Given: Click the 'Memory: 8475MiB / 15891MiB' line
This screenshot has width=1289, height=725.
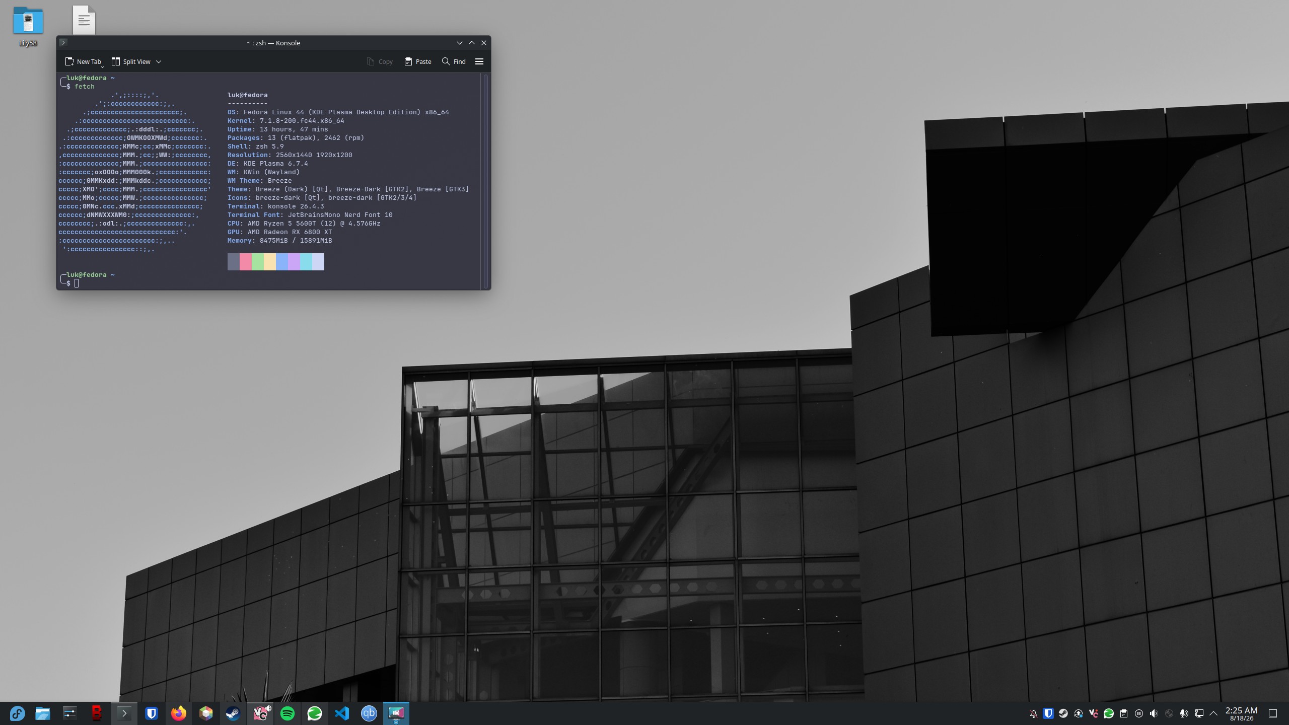Looking at the screenshot, I should 279,241.
